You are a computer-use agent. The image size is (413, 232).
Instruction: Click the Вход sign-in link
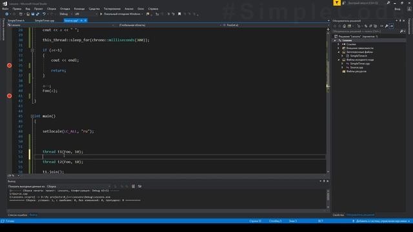(398, 8)
